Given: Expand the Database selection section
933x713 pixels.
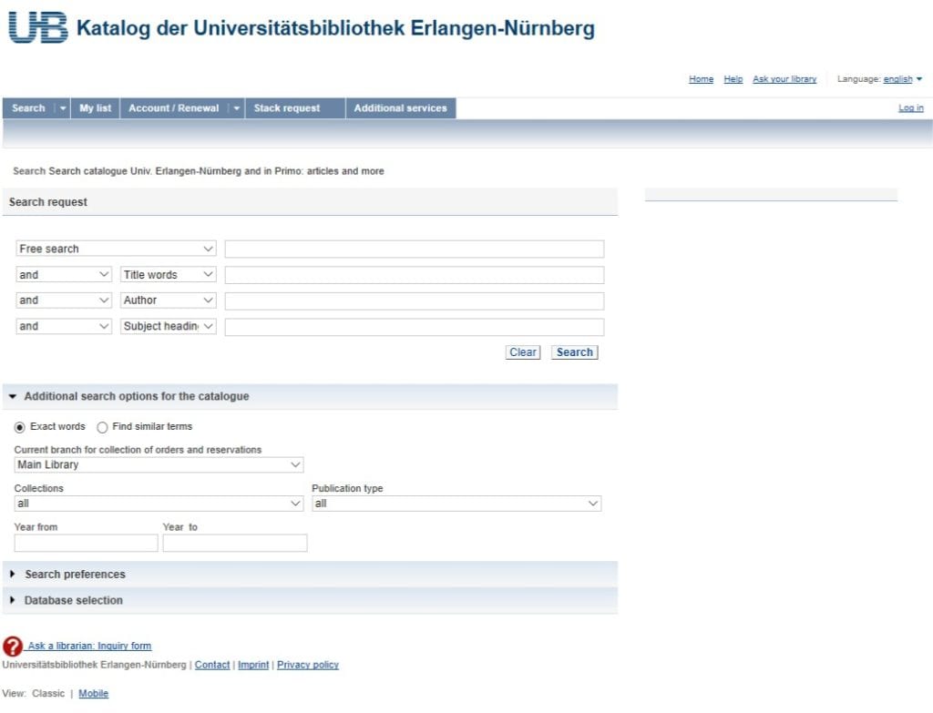Looking at the screenshot, I should 13,600.
